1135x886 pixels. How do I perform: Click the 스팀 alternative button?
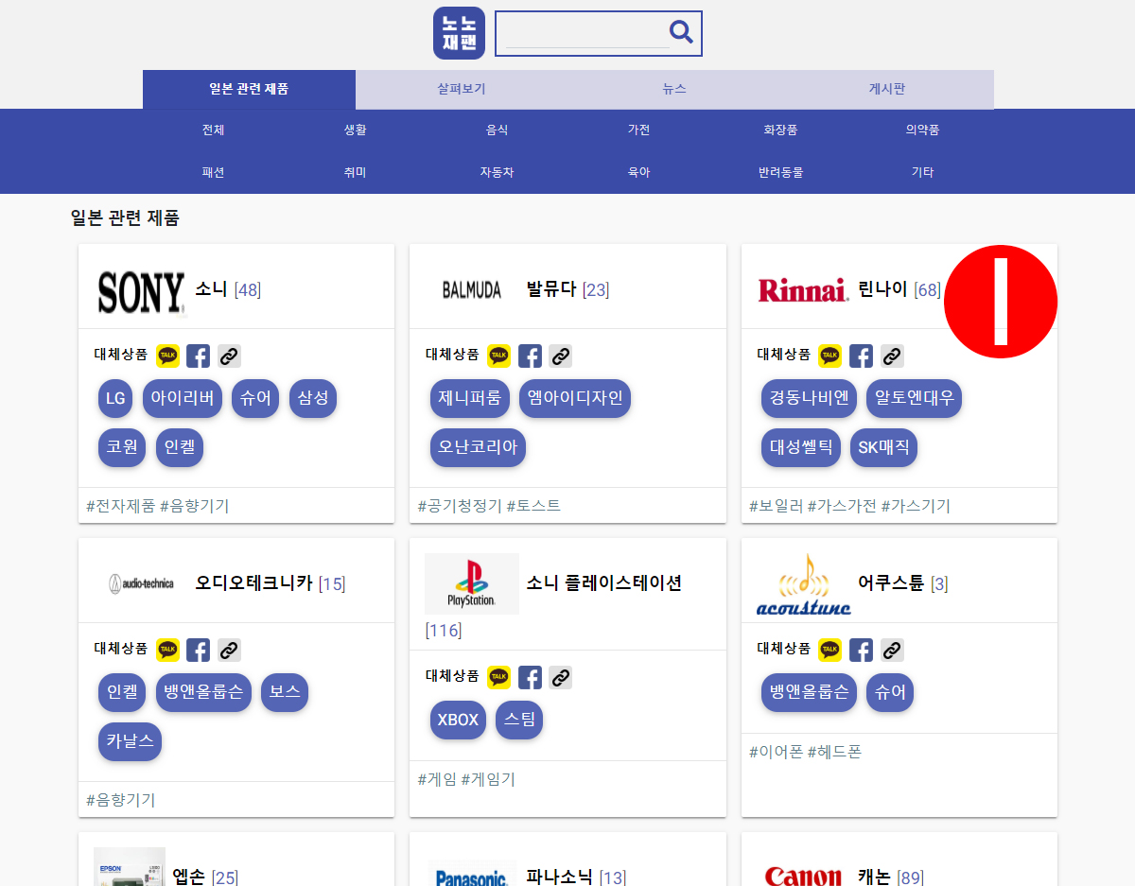click(519, 720)
